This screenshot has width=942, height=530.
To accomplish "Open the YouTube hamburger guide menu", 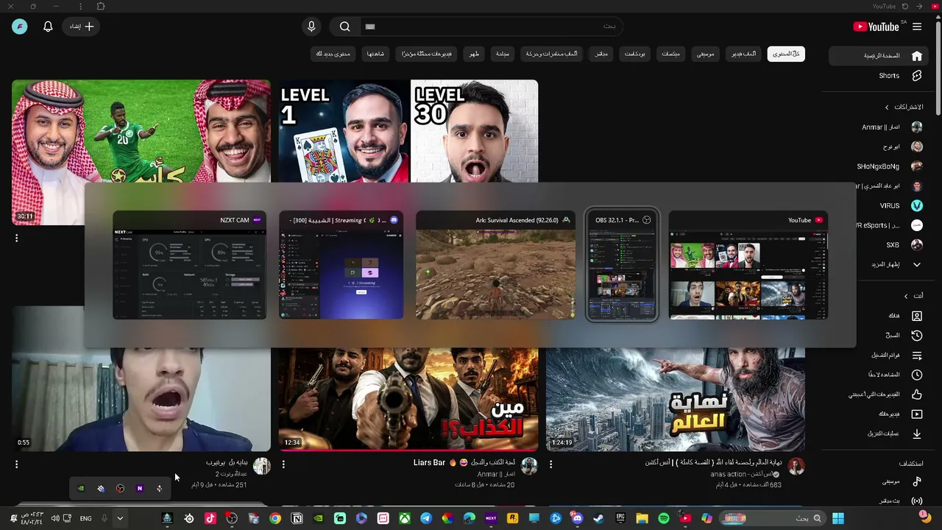I will tap(917, 26).
